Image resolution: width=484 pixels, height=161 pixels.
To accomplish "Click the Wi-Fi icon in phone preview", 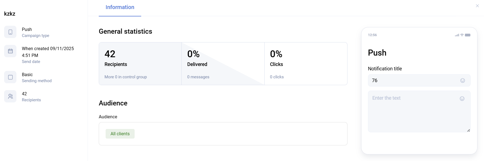I will click(462, 35).
